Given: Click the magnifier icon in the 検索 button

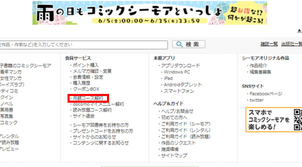Looking at the screenshot, I should [179, 45].
